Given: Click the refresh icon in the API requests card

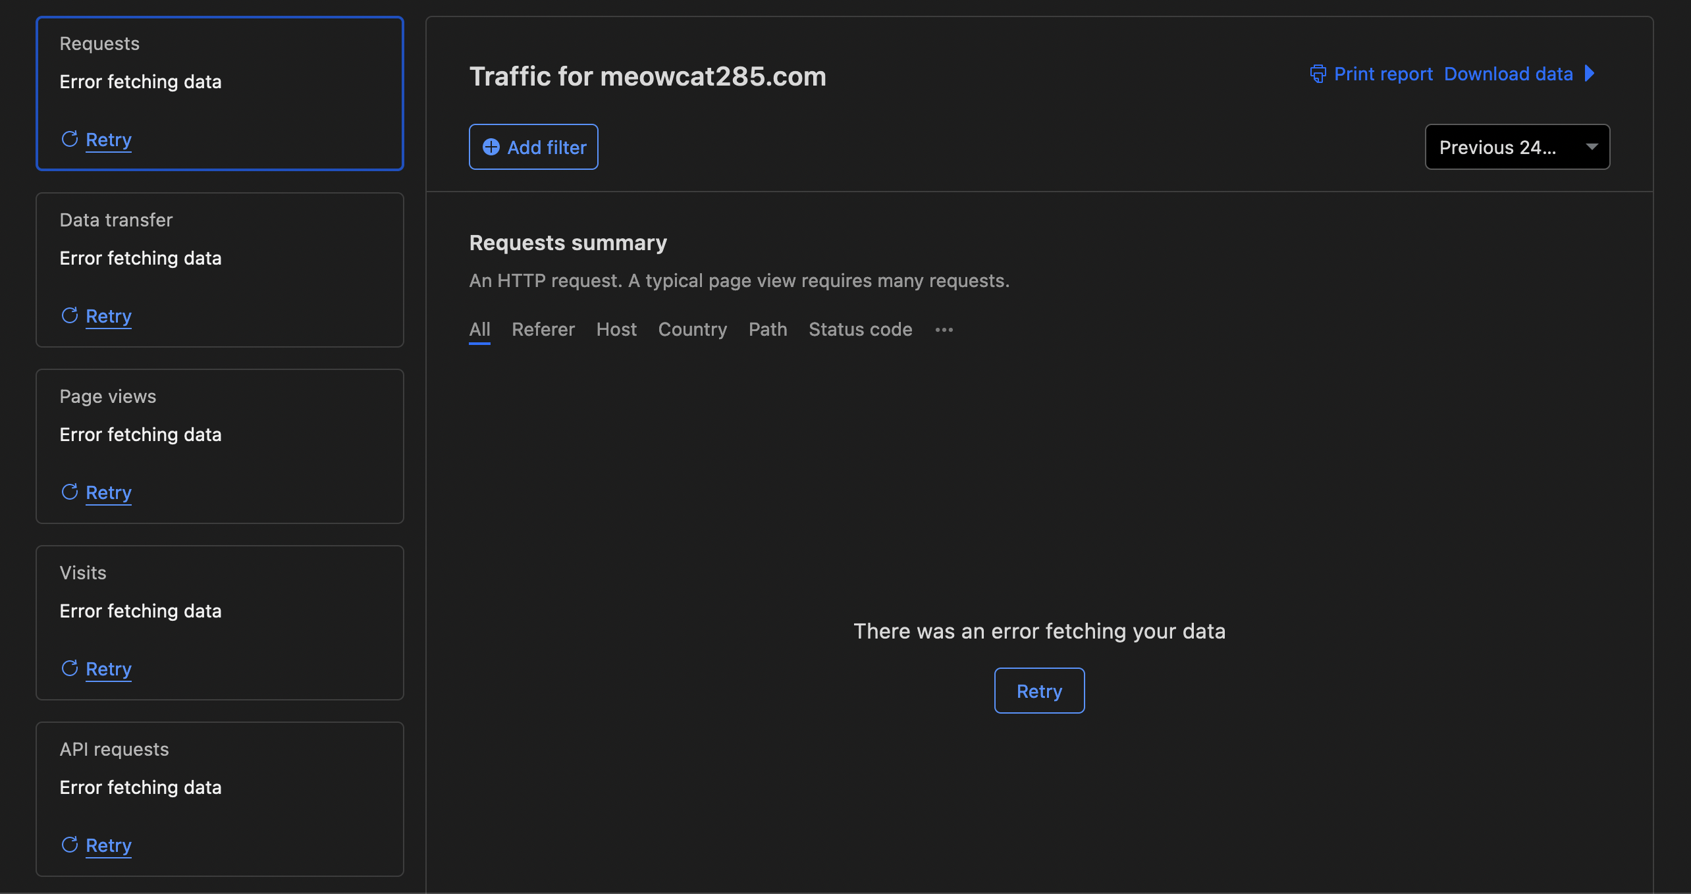Looking at the screenshot, I should click(x=70, y=845).
